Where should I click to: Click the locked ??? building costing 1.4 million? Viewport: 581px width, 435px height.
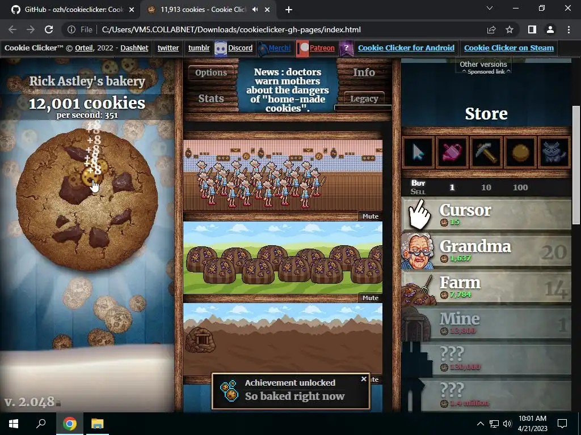[x=486, y=395]
